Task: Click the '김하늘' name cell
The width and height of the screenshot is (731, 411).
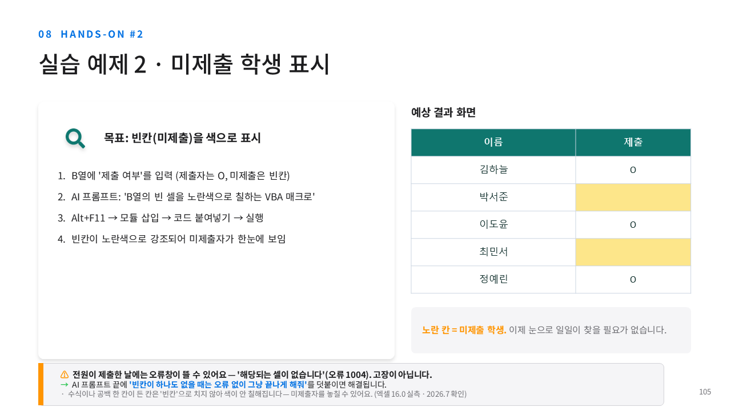Action: click(x=493, y=170)
